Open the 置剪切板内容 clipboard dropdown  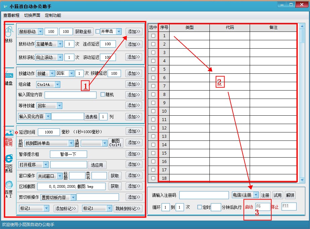[x=73, y=197]
